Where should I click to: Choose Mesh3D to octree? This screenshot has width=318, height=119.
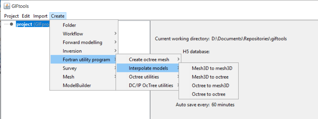[208, 77]
